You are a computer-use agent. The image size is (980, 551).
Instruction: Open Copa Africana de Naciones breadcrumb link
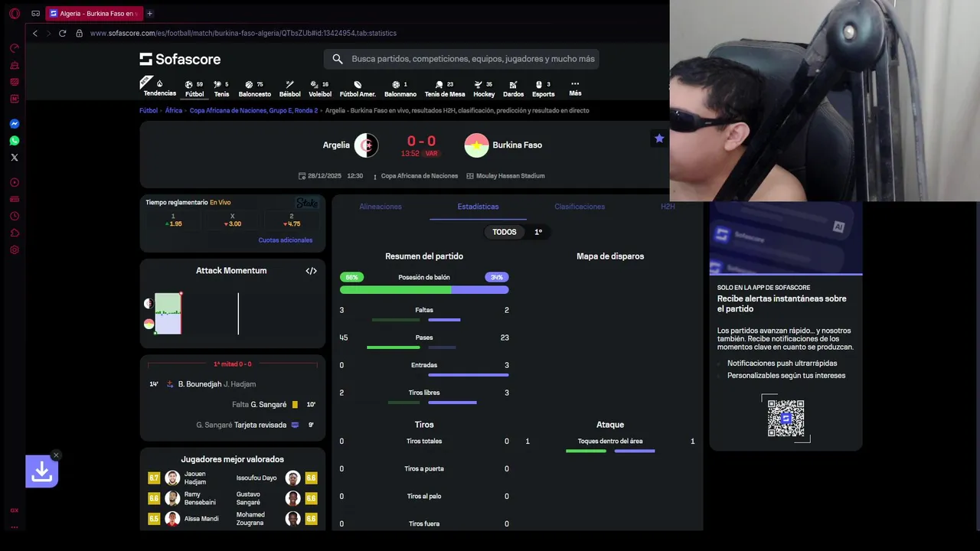[253, 110]
